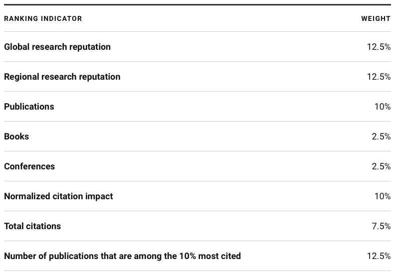The width and height of the screenshot is (400, 272).
Task: Click the RANKING INDICATOR column header
Action: point(43,18)
